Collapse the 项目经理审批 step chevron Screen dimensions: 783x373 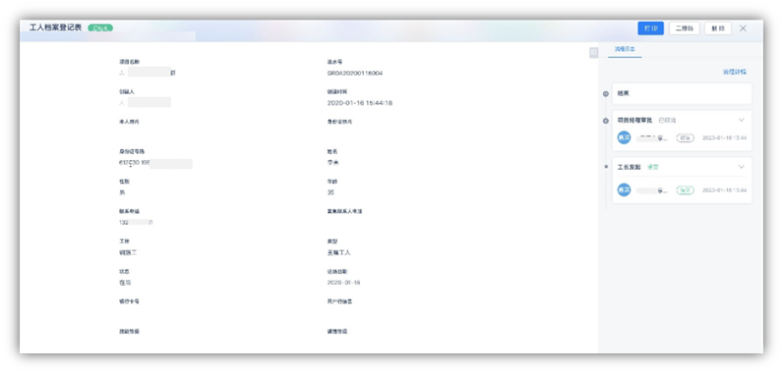coord(741,120)
